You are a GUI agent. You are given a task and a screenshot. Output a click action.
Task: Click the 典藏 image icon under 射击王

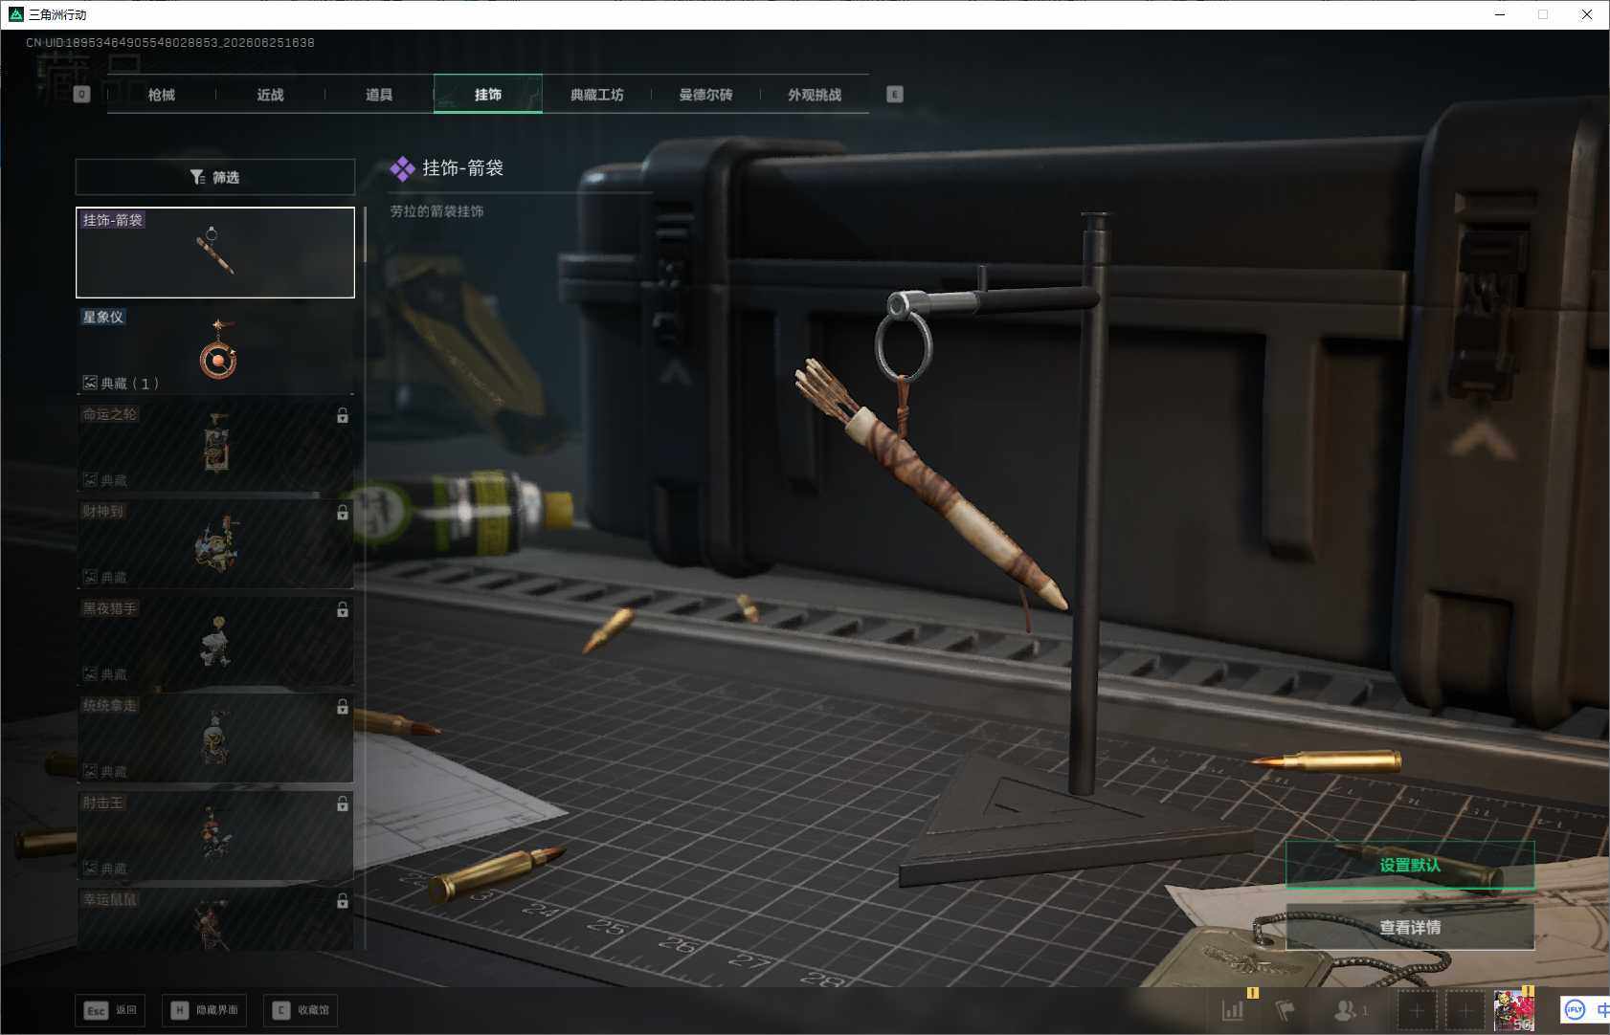tap(90, 869)
